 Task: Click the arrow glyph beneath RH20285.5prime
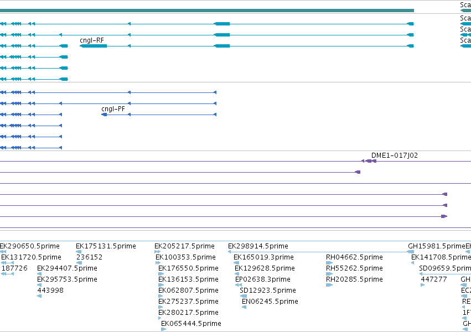(329, 285)
